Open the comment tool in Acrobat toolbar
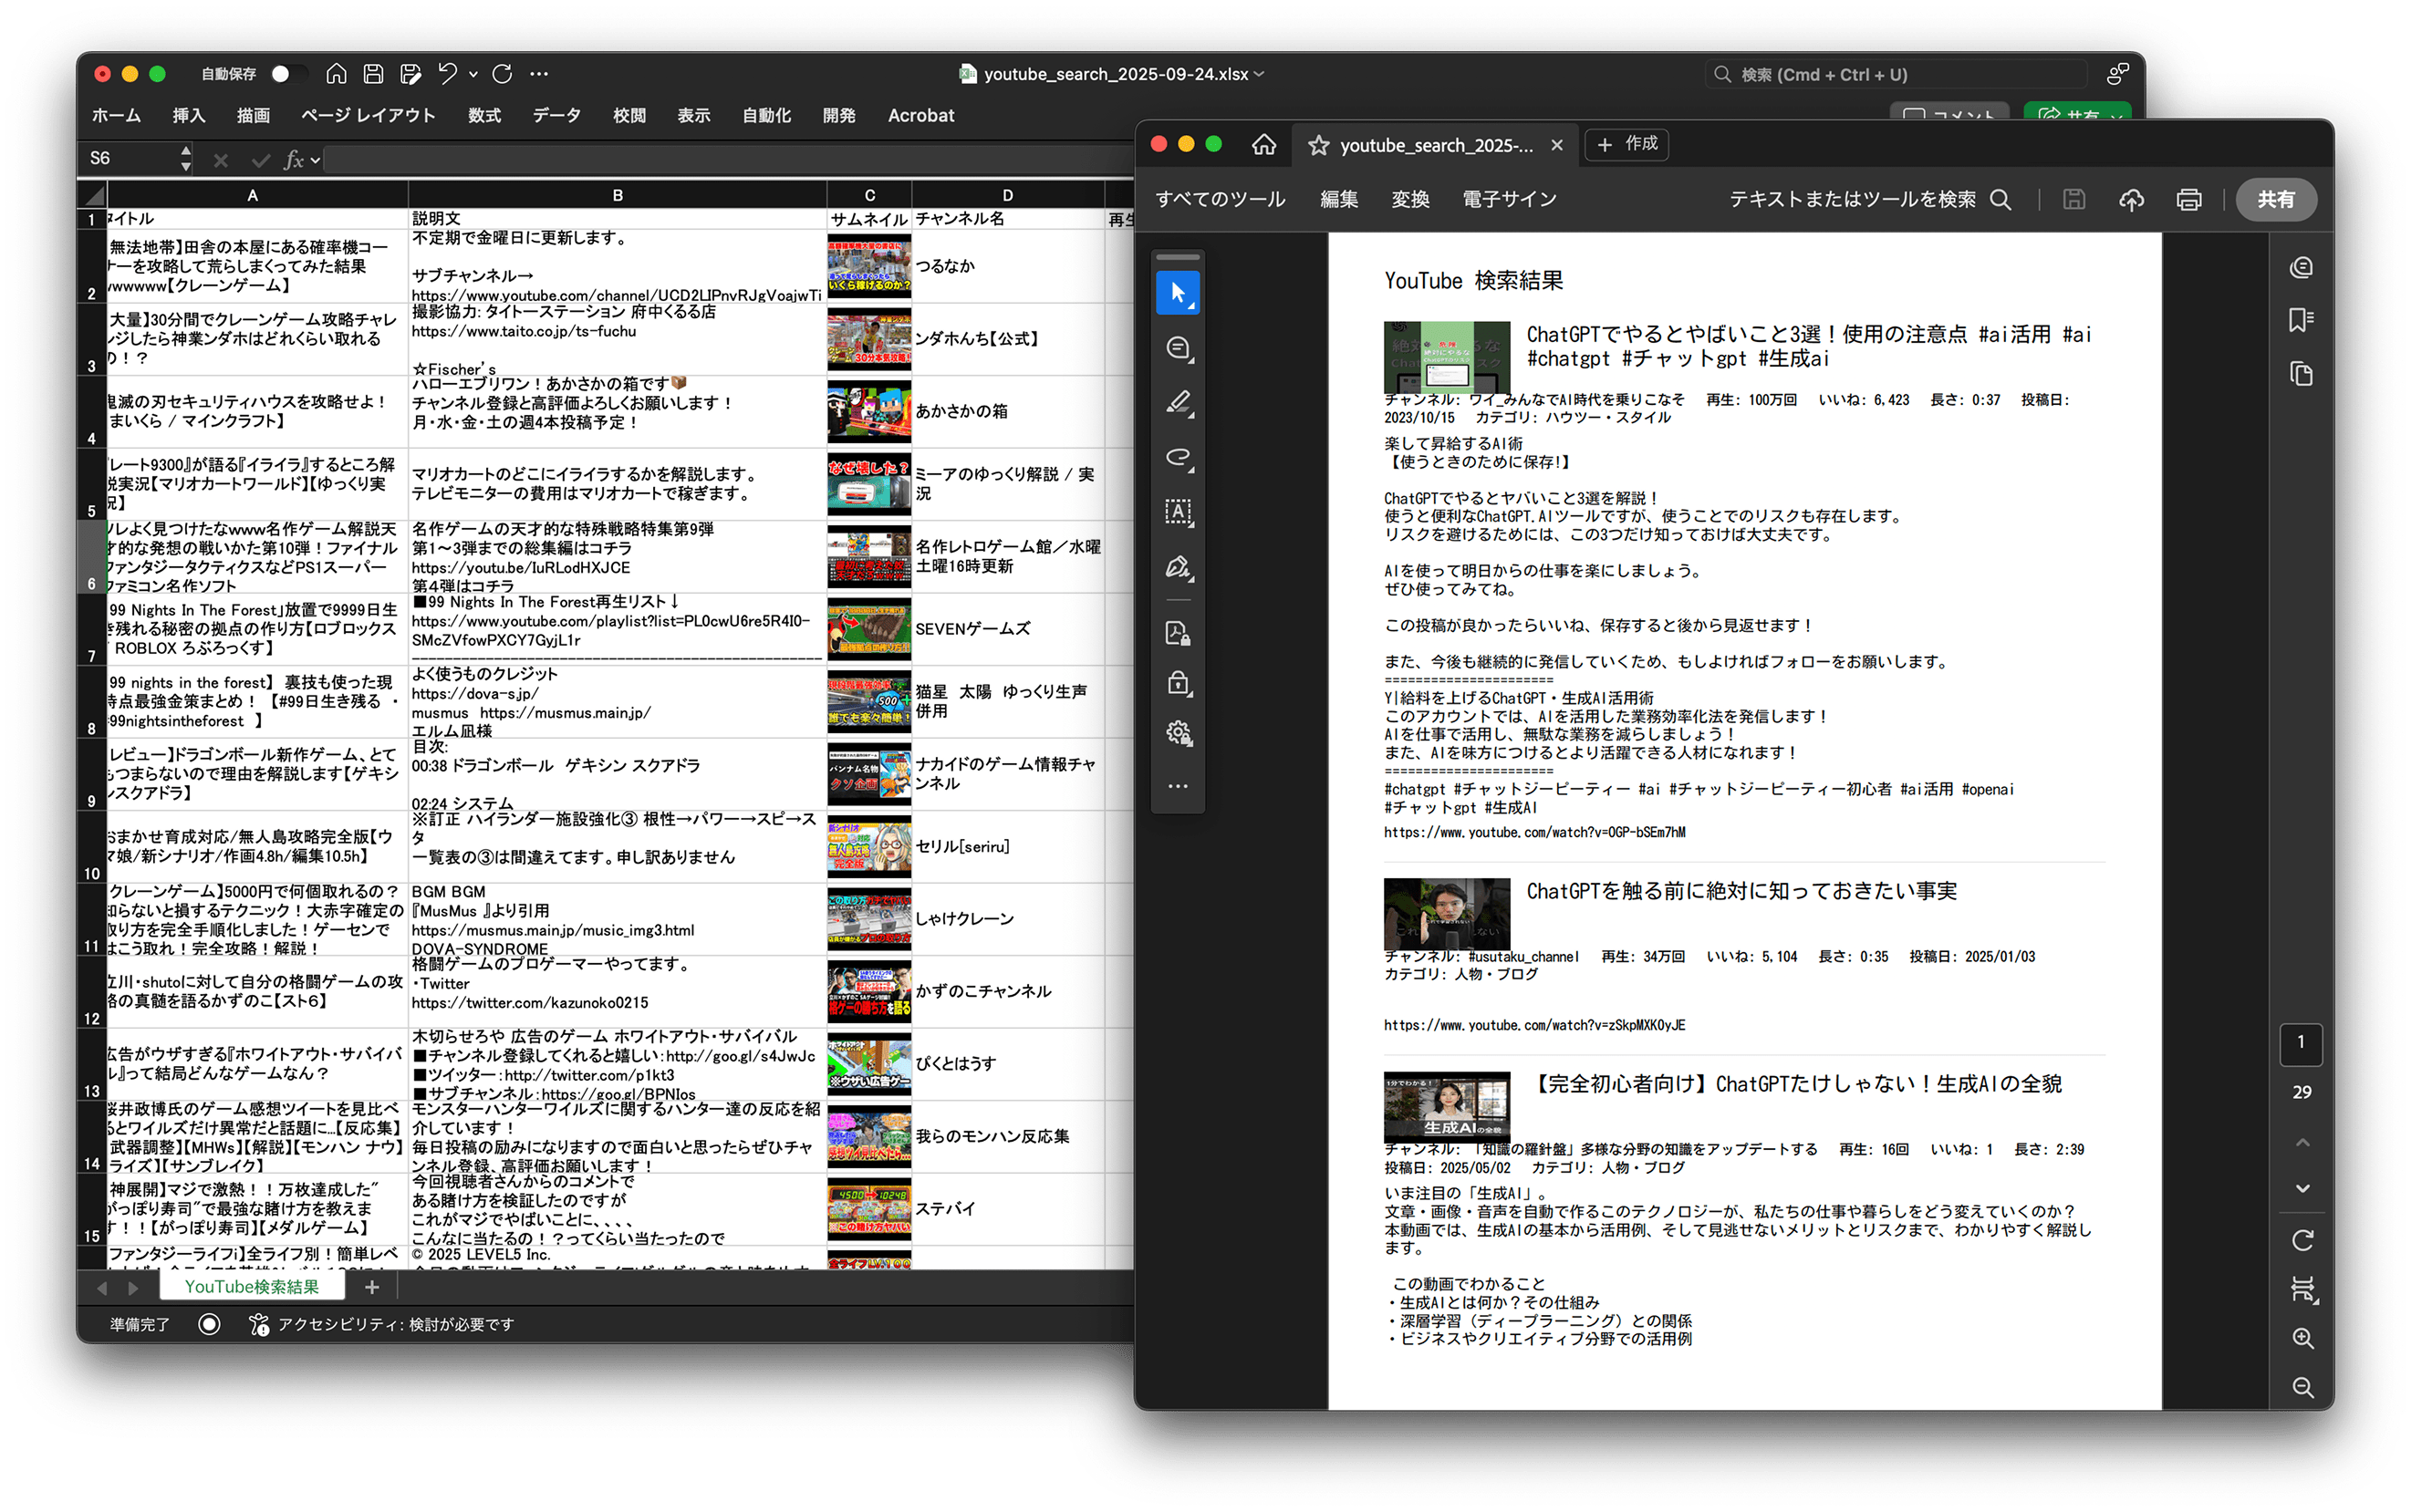This screenshot has height=1512, width=2411. (x=1178, y=348)
